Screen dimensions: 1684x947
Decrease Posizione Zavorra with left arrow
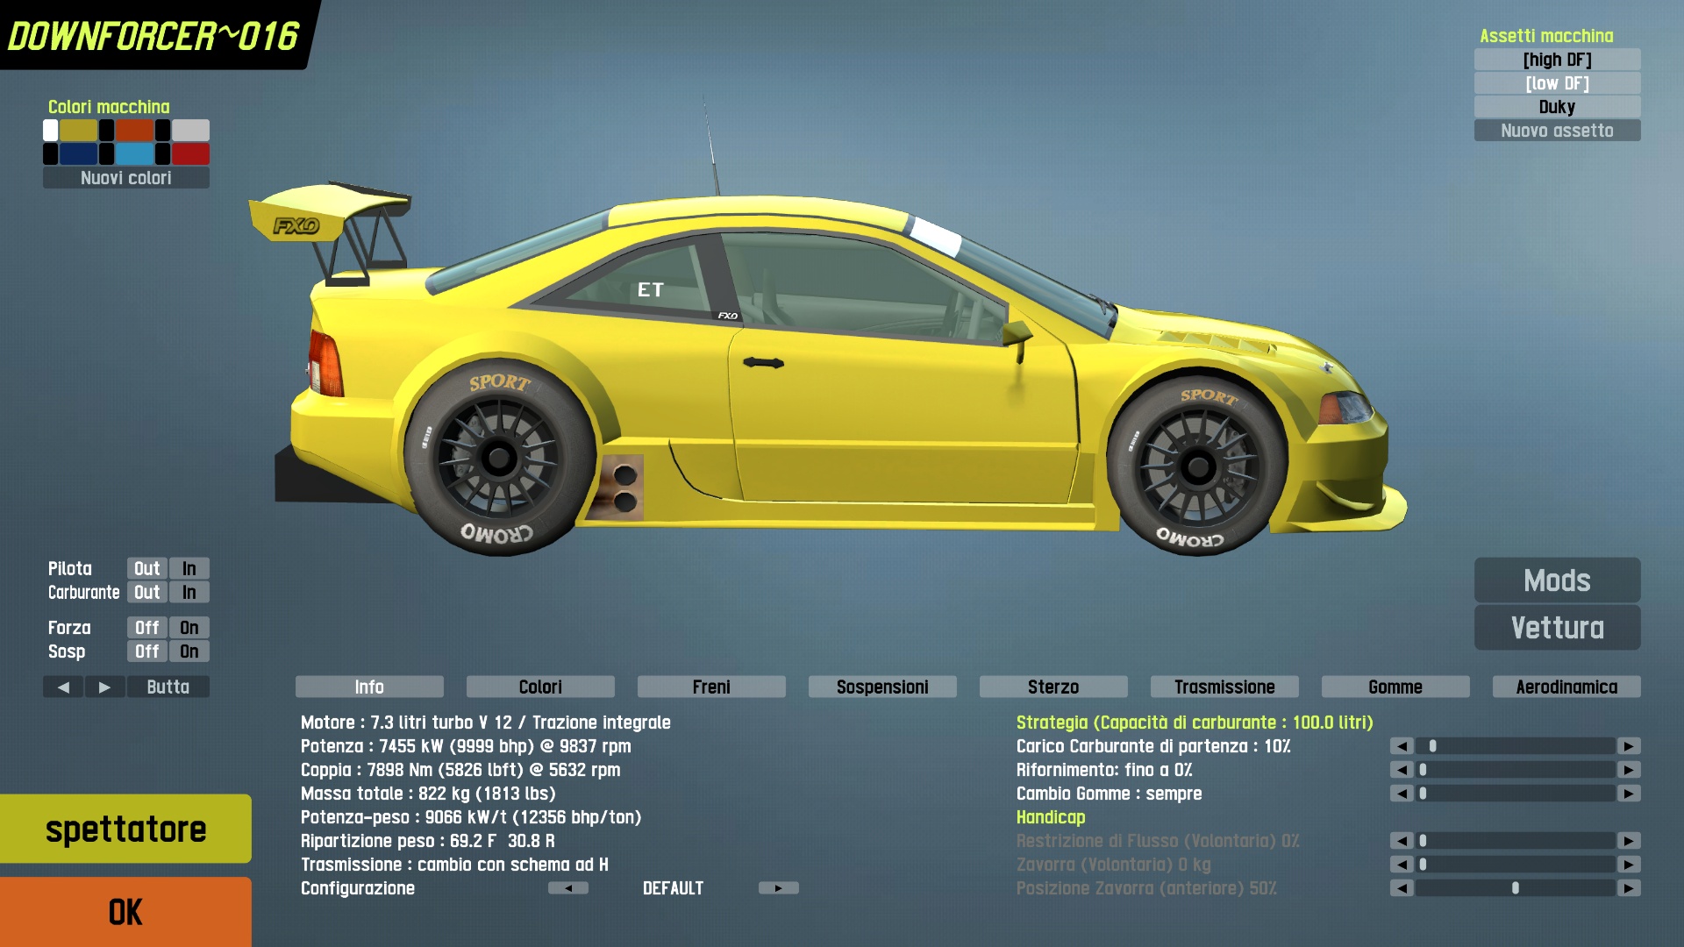1402,888
